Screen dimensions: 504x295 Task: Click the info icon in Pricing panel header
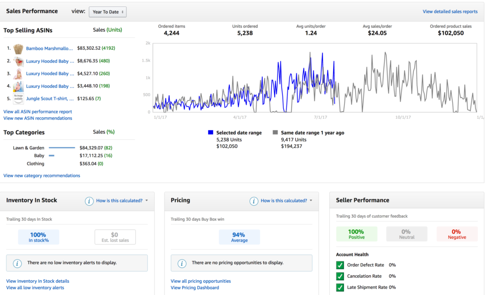pyautogui.click(x=253, y=201)
